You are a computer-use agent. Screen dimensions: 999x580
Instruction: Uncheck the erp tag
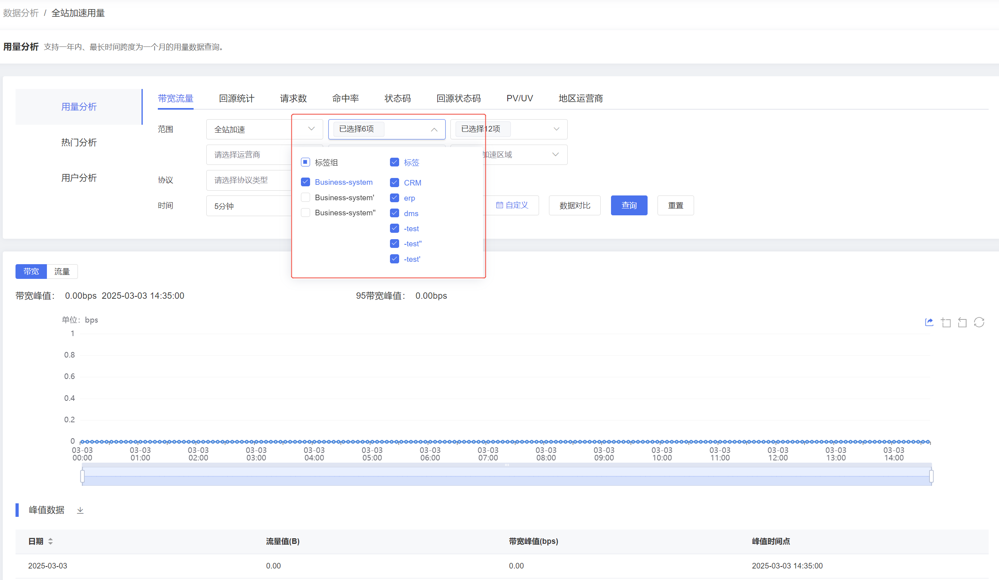pyautogui.click(x=394, y=198)
